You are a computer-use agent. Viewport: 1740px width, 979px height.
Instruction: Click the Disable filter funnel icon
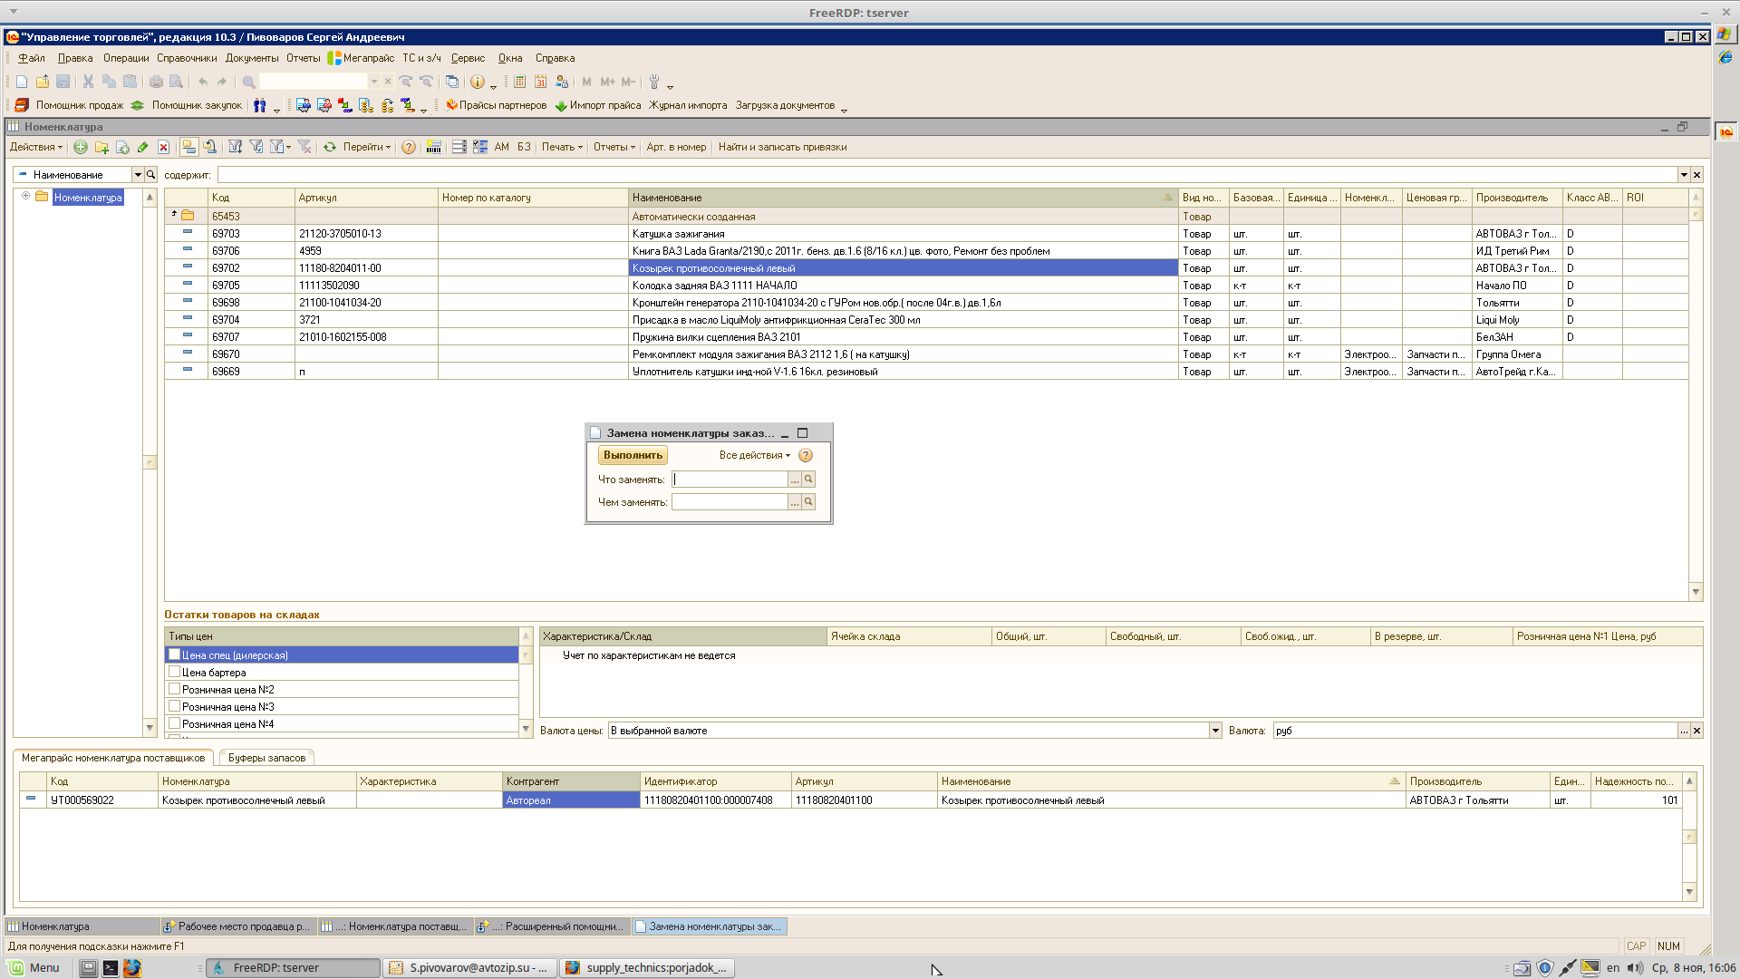(x=304, y=147)
